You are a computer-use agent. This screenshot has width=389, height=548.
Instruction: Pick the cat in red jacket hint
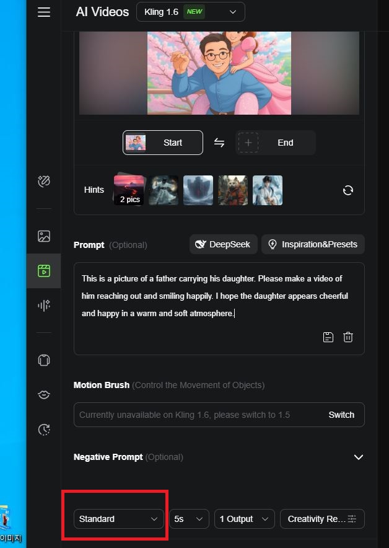pos(233,190)
